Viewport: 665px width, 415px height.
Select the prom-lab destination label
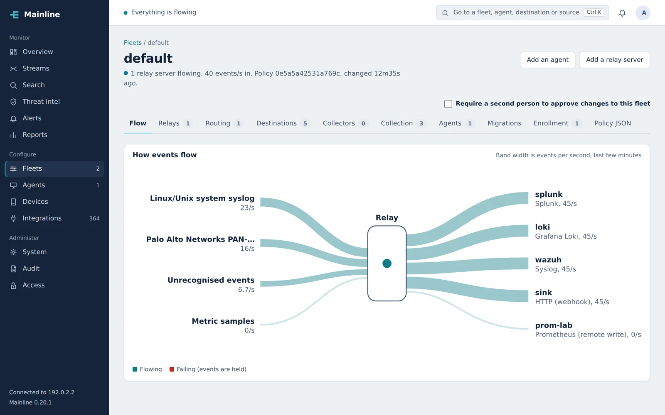554,325
